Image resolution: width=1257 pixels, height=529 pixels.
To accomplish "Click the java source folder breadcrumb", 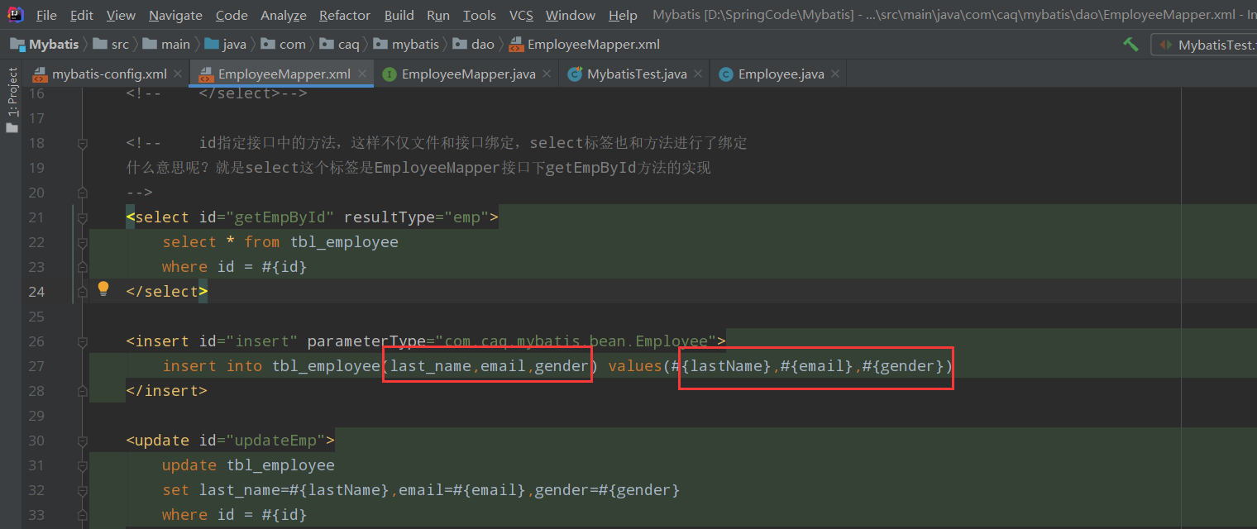I will point(226,45).
